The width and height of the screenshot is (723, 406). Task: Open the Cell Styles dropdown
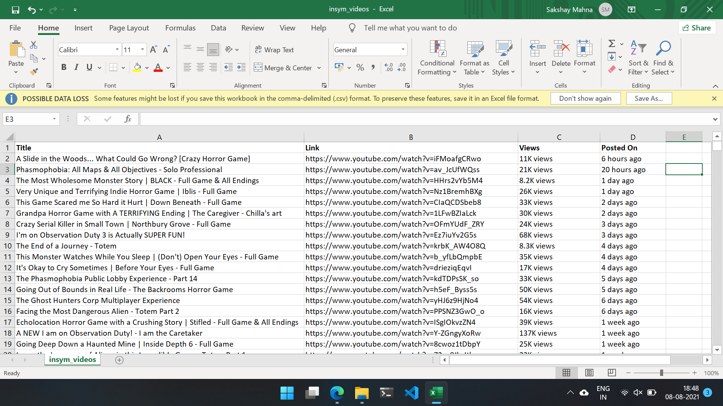(503, 58)
